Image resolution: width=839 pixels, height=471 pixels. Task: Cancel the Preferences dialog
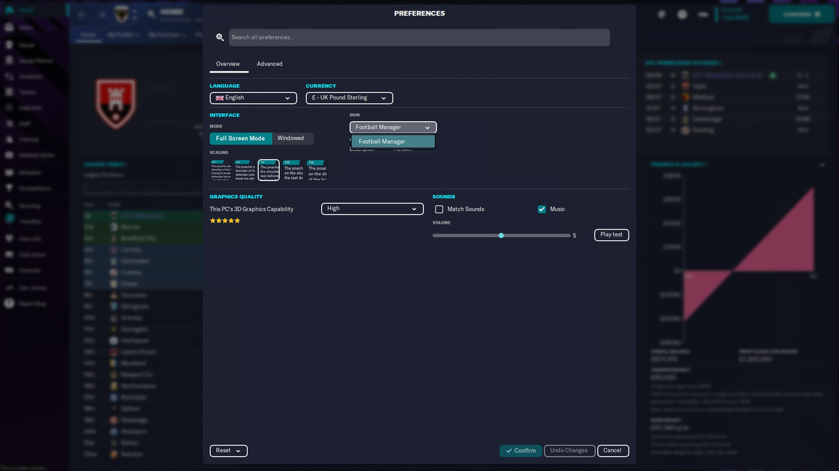click(x=613, y=451)
